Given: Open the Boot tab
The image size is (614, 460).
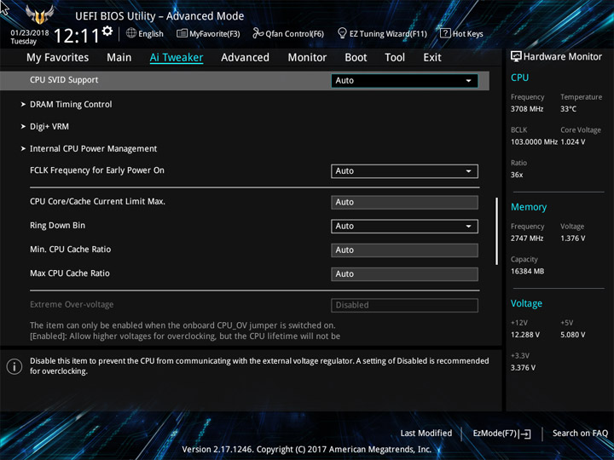Looking at the screenshot, I should [x=356, y=58].
